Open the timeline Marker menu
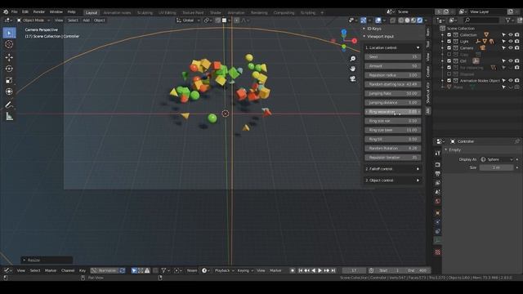The width and height of the screenshot is (523, 294). point(275,270)
